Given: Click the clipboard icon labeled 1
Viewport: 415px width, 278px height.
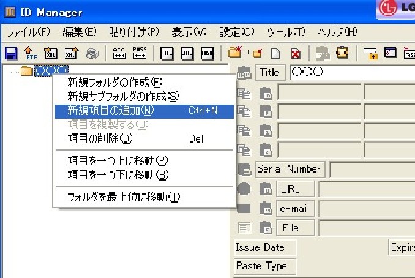Looking at the screenshot, I should [266, 130].
